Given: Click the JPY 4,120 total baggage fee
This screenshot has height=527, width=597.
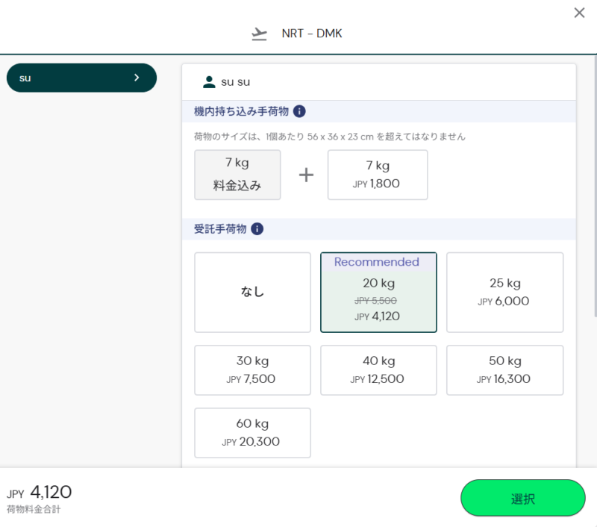Looking at the screenshot, I should coord(51,493).
